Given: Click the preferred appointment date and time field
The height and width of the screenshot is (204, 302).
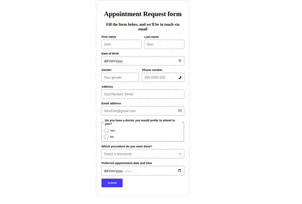Looking at the screenshot, I should coord(140,171).
